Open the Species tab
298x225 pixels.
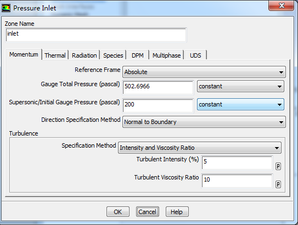(x=113, y=55)
